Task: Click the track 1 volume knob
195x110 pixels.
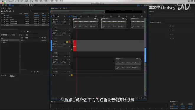Action: coord(55,22)
